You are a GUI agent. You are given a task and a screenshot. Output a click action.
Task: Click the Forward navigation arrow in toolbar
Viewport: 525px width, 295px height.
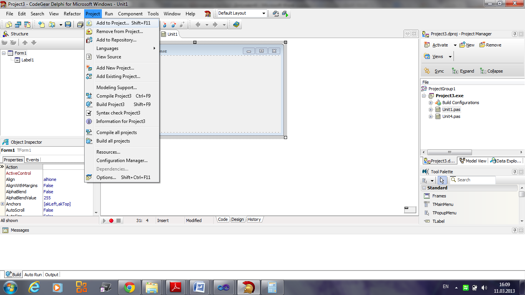coord(215,25)
